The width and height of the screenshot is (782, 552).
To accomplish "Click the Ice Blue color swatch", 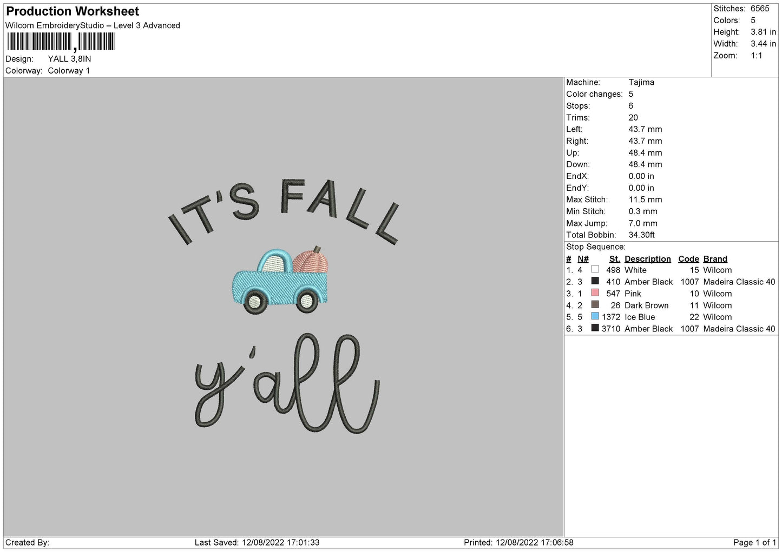I will [595, 316].
